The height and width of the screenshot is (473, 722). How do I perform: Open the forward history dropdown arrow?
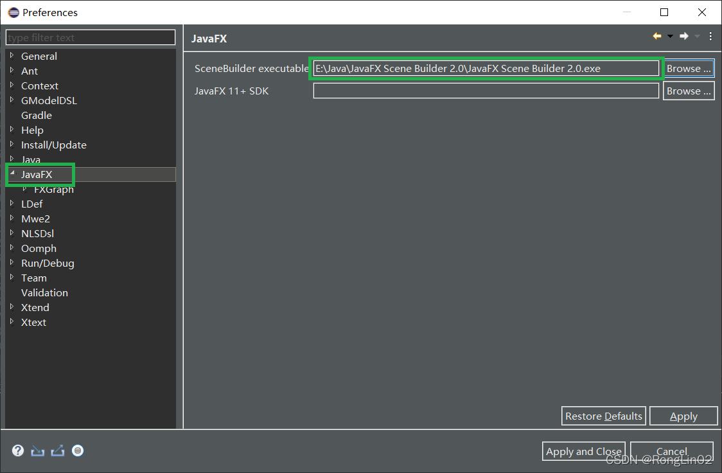[x=698, y=37]
